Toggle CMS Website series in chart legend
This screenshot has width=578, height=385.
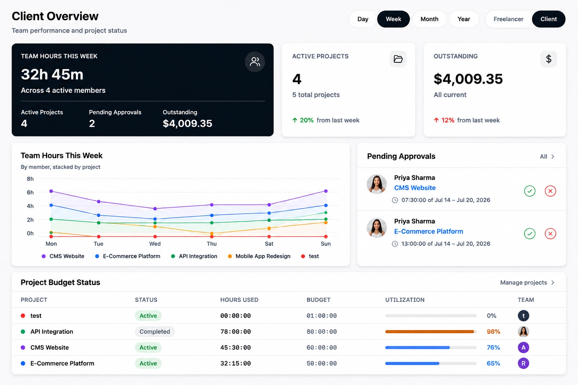[x=63, y=256]
